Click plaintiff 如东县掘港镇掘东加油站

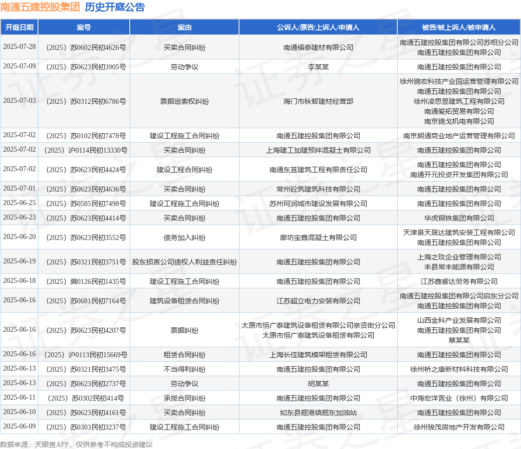318,413
